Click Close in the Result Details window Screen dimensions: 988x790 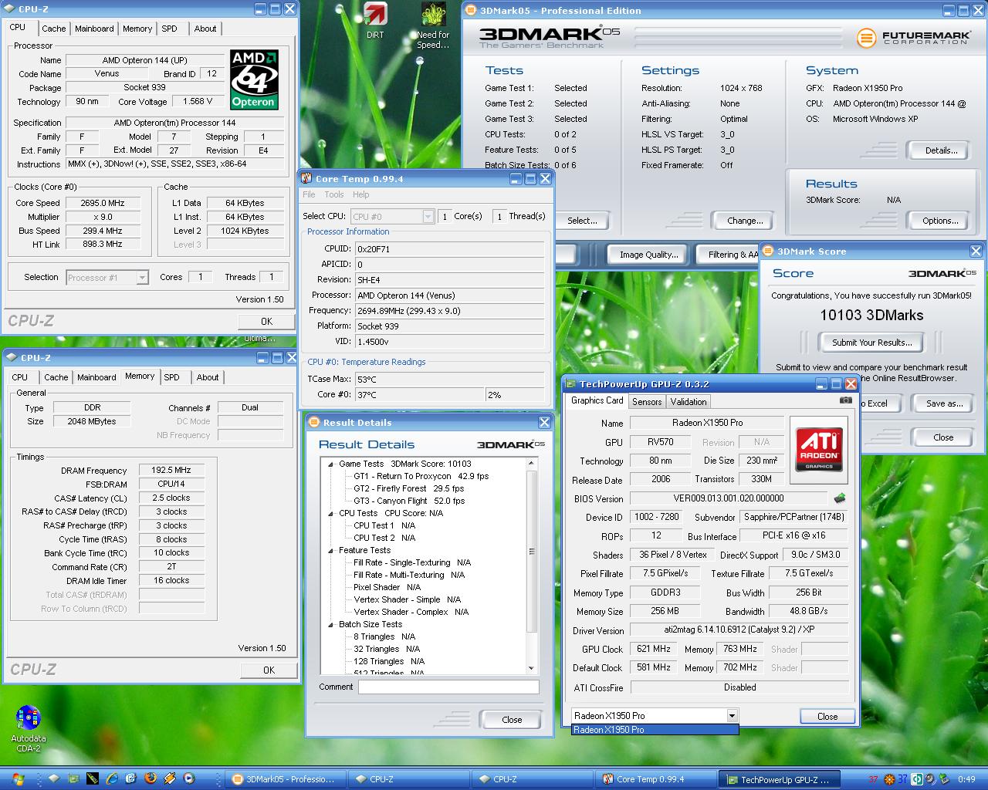pos(512,720)
